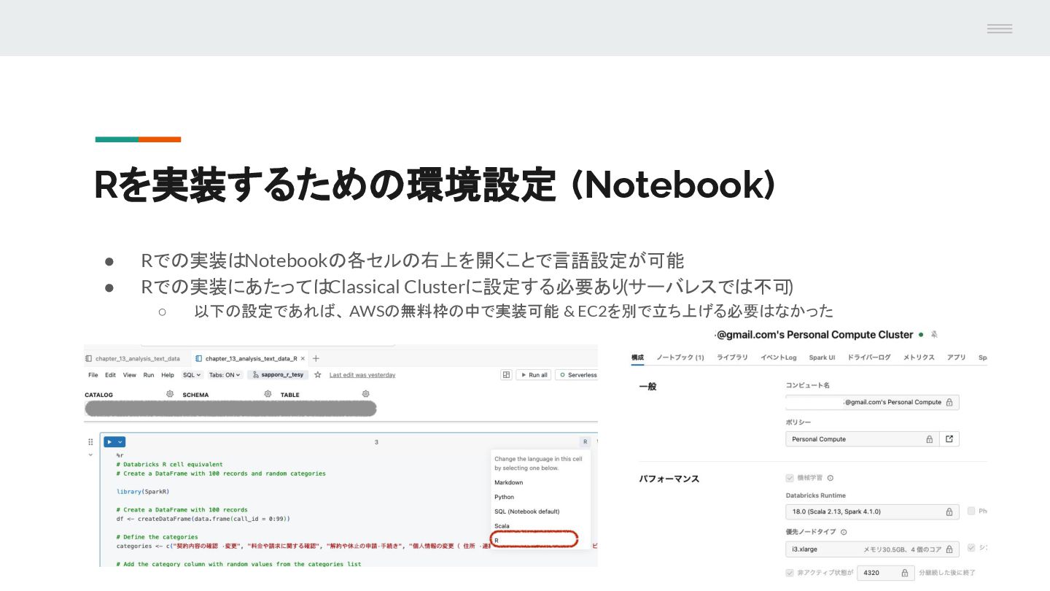This screenshot has width=1050, height=591.
Task: Add a new notebook tab with plus
Action: pos(316,358)
